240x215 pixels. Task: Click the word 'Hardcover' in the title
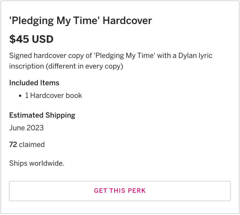[127, 21]
